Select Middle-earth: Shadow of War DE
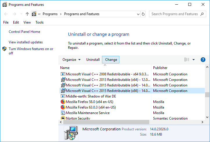210x142 pixels. [91, 96]
